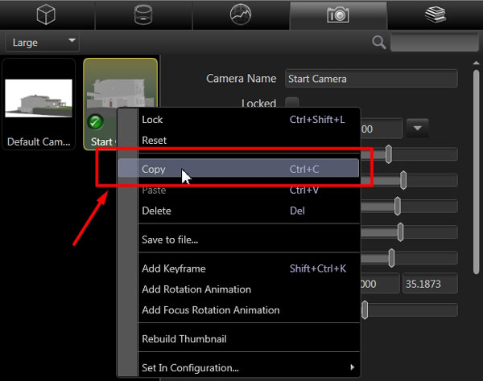Switch to the camera tab
483x381 pixels.
tap(337, 14)
